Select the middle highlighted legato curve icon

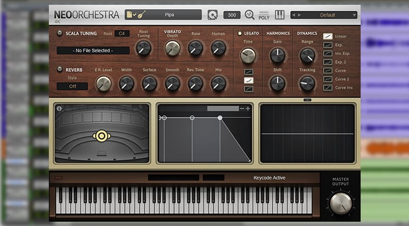pyautogui.click(x=249, y=80)
